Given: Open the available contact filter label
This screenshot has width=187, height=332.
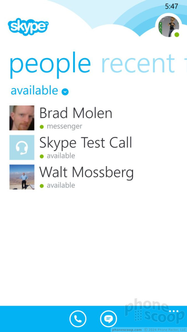Looking at the screenshot, I should (x=34, y=90).
